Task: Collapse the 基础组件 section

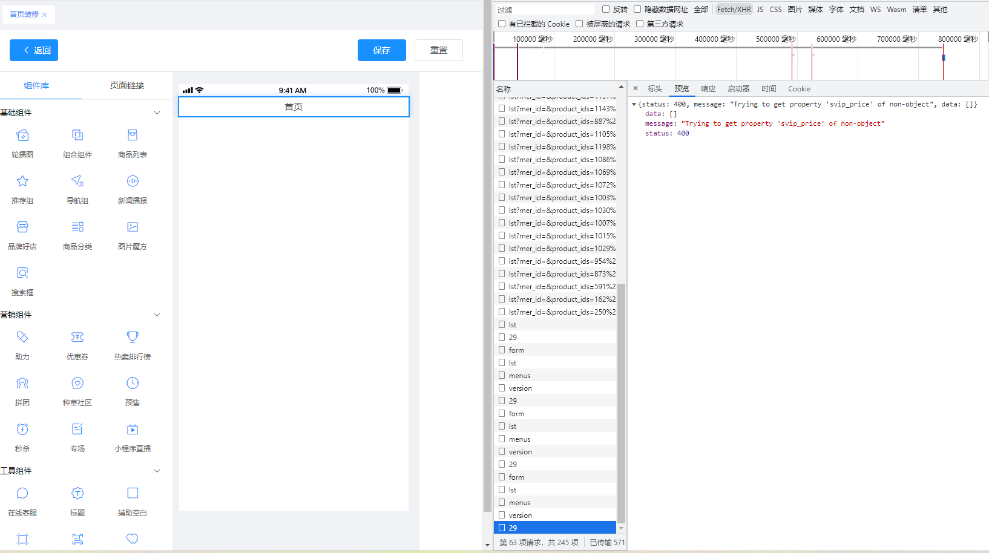Action: (x=157, y=113)
